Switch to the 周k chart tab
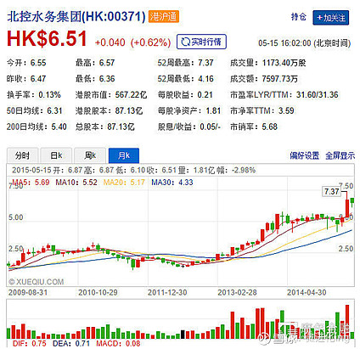 90,155
